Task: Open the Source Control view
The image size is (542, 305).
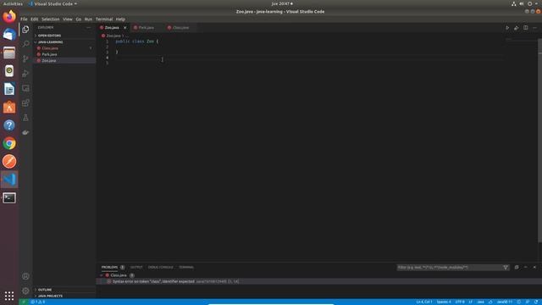Action: coord(25,58)
